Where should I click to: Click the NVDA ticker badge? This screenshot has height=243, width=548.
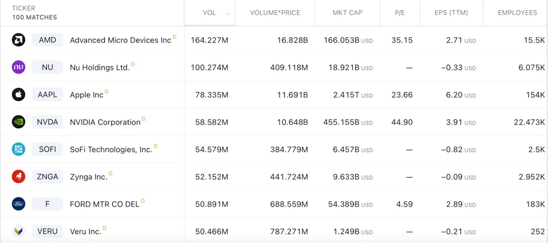(x=47, y=122)
